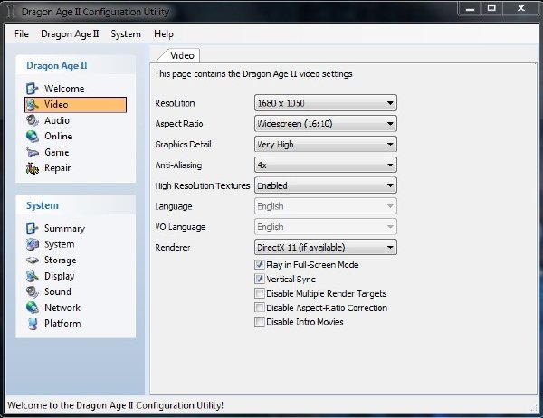
Task: Click the Network globe icon
Action: coord(33,308)
